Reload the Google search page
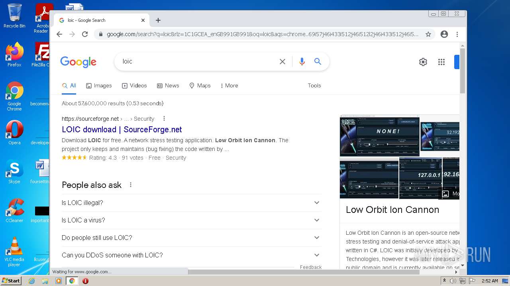 [85, 34]
